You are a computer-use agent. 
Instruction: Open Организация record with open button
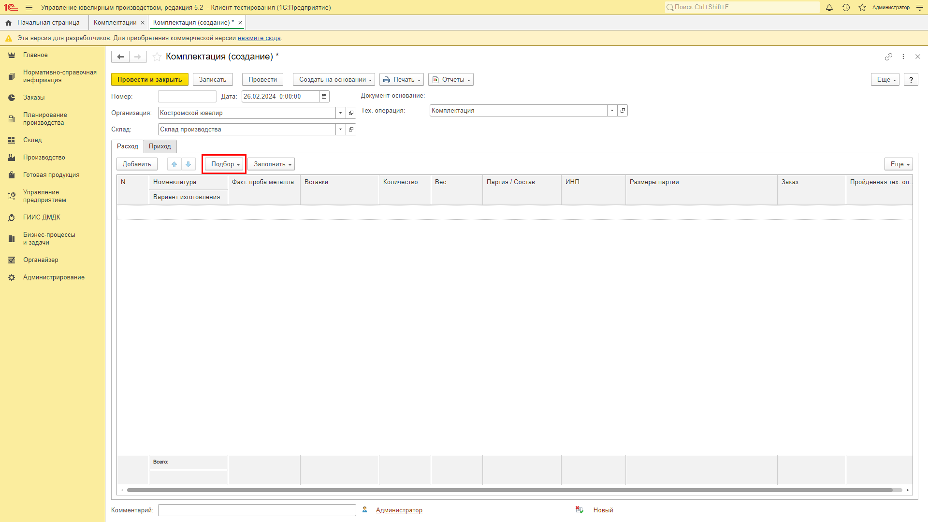pos(351,113)
